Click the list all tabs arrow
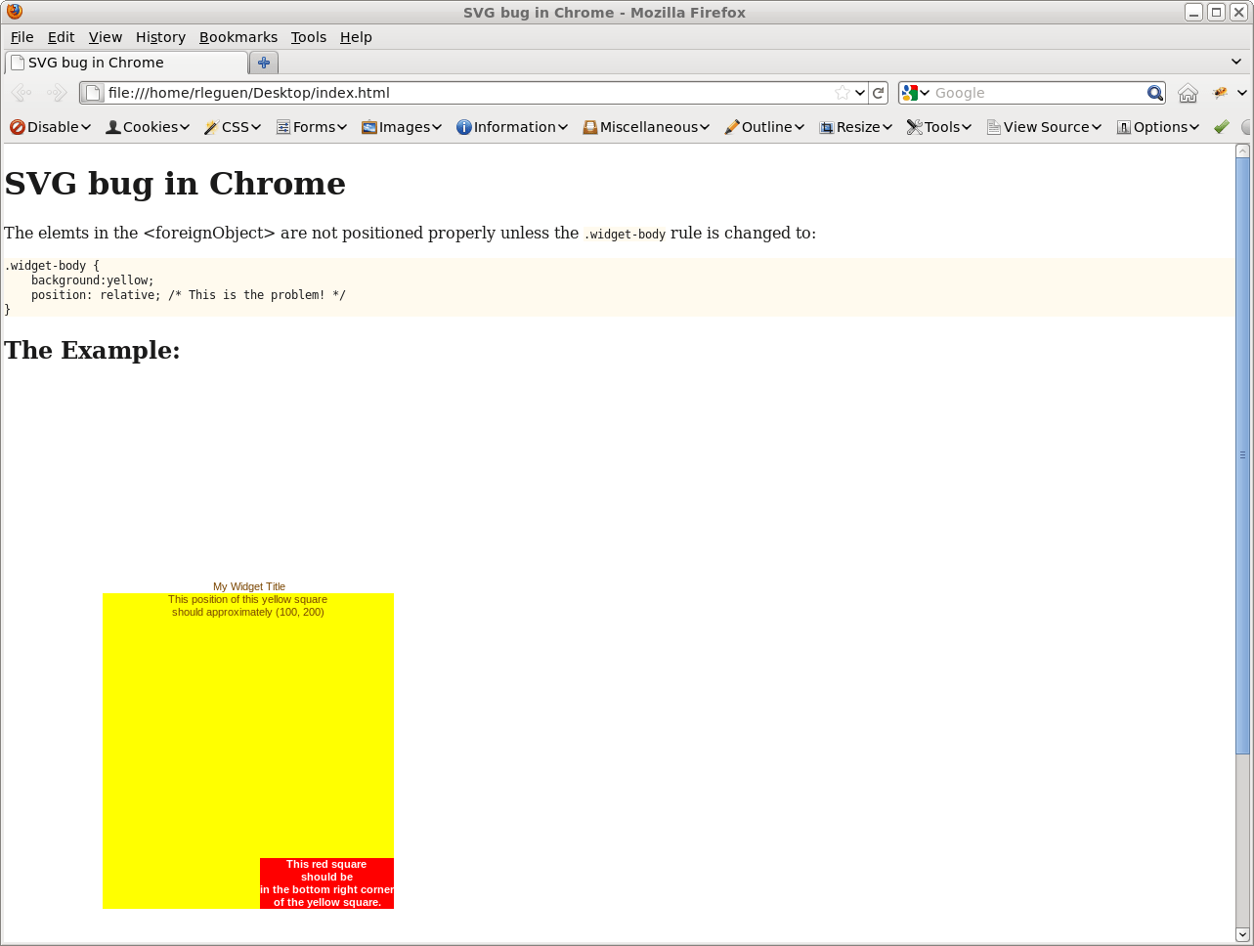 tap(1236, 62)
